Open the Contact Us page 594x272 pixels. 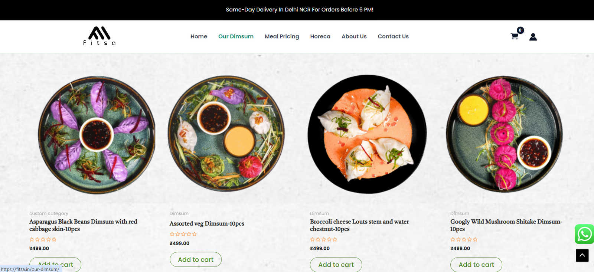pos(393,36)
